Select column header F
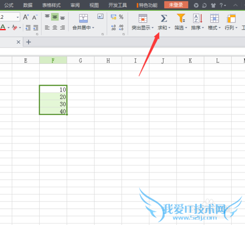Viewport: 245px width, 225px height. click(x=53, y=60)
